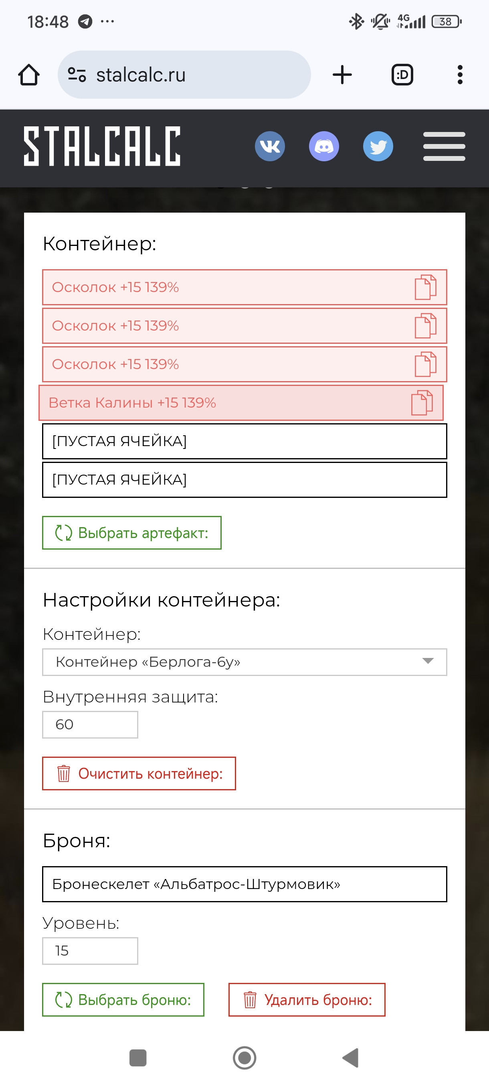Copy the first Осколок +15 artifact
Image resolution: width=489 pixels, height=1088 pixels.
[425, 287]
